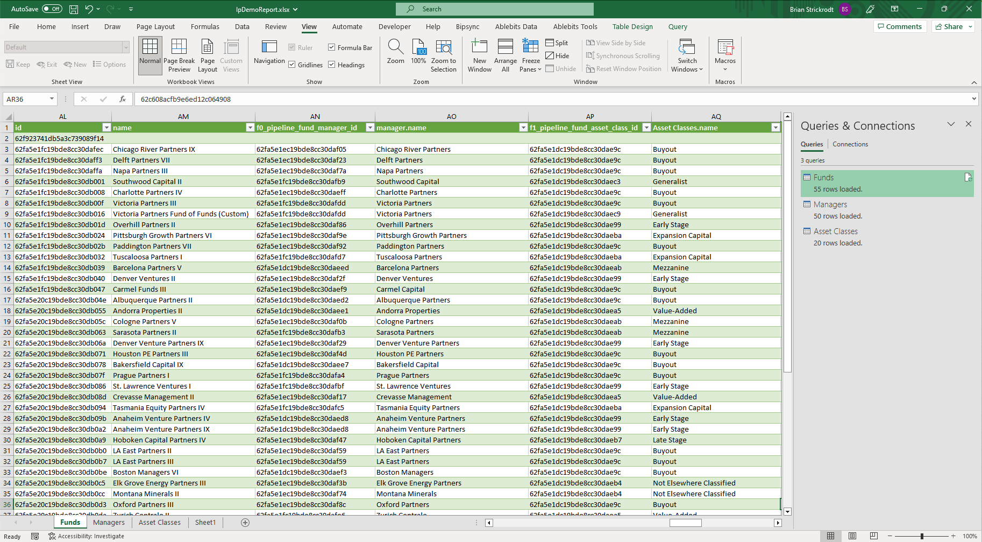Switch to the Managers sheet tab

pos(109,522)
